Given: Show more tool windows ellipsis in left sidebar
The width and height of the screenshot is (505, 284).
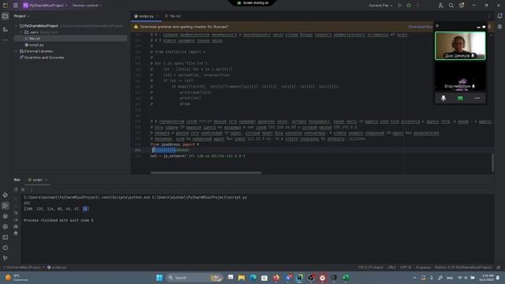Looking at the screenshot, I should [6, 40].
